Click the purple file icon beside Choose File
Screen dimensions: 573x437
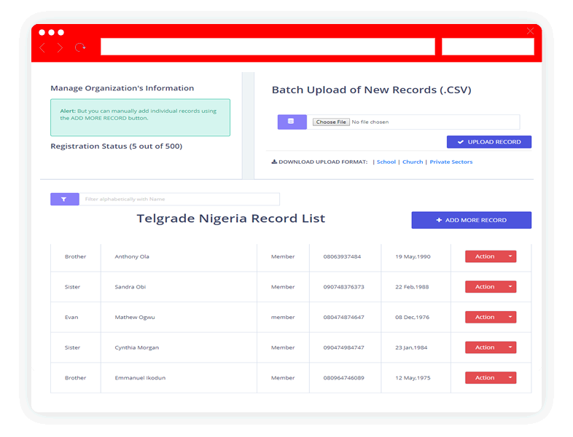pyautogui.click(x=292, y=122)
